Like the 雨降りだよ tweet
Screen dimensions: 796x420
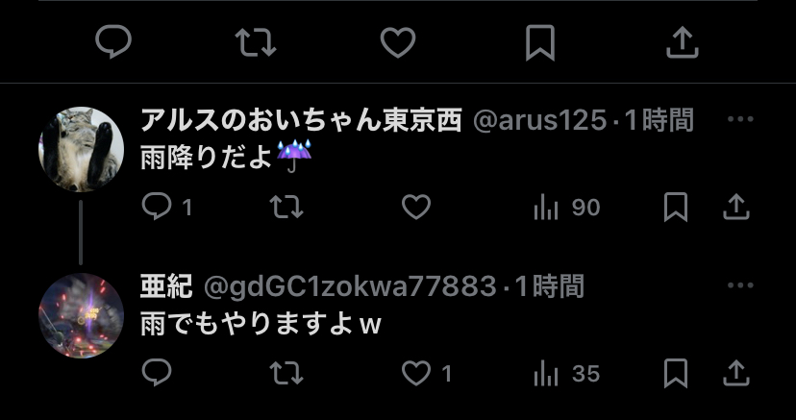(x=416, y=207)
